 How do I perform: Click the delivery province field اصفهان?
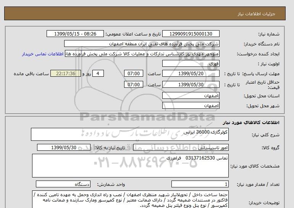pos(191,95)
